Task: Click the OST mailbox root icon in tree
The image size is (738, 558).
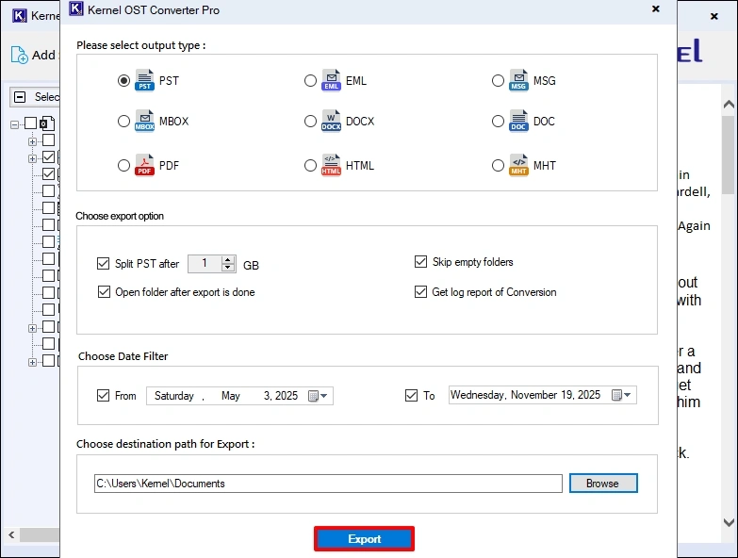Action: (x=47, y=123)
